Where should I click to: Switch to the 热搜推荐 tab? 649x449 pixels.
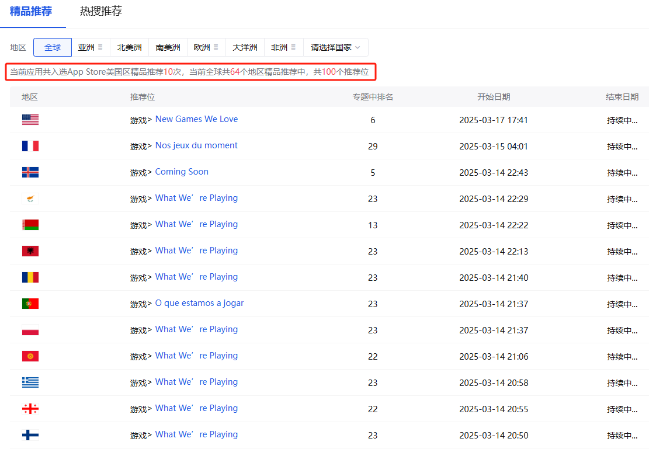click(x=100, y=12)
